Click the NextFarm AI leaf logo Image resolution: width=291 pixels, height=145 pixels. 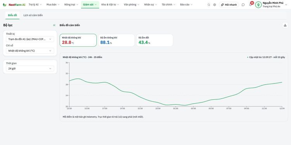coord(4,5)
